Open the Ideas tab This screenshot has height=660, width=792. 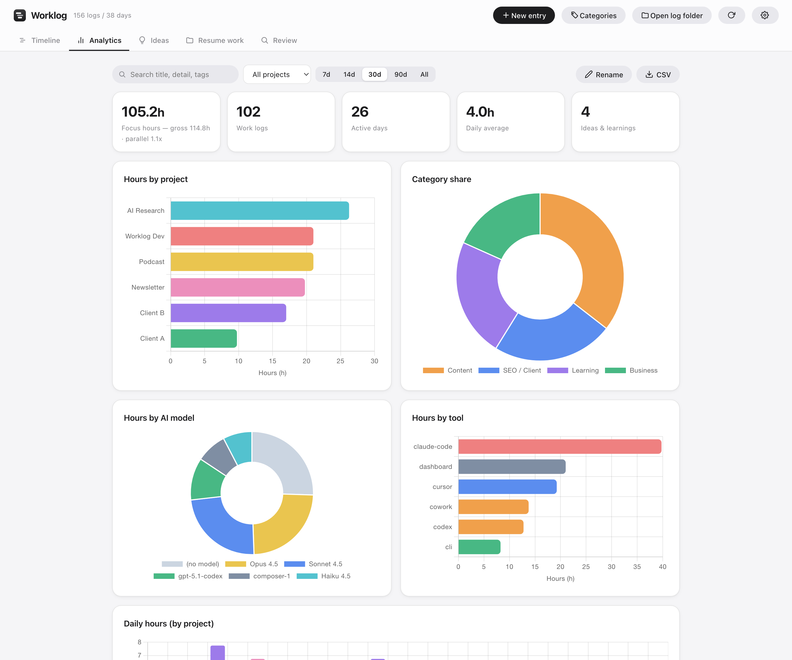pyautogui.click(x=153, y=40)
